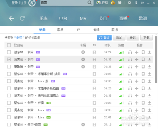Image resolution: width=158 pixels, height=129 pixels.
Task: Listen to 蔡依林 - 倒带 - 伴奏 headphone icon
Action: point(130,103)
